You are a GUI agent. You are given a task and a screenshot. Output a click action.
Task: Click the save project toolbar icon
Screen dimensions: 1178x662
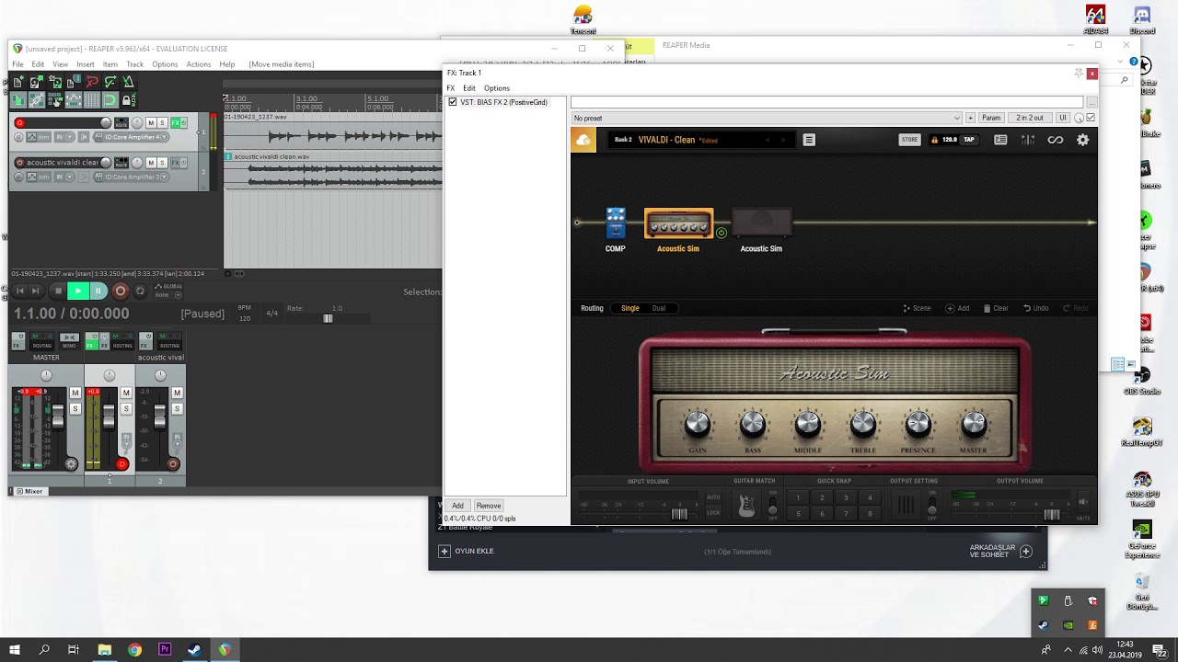[55, 82]
